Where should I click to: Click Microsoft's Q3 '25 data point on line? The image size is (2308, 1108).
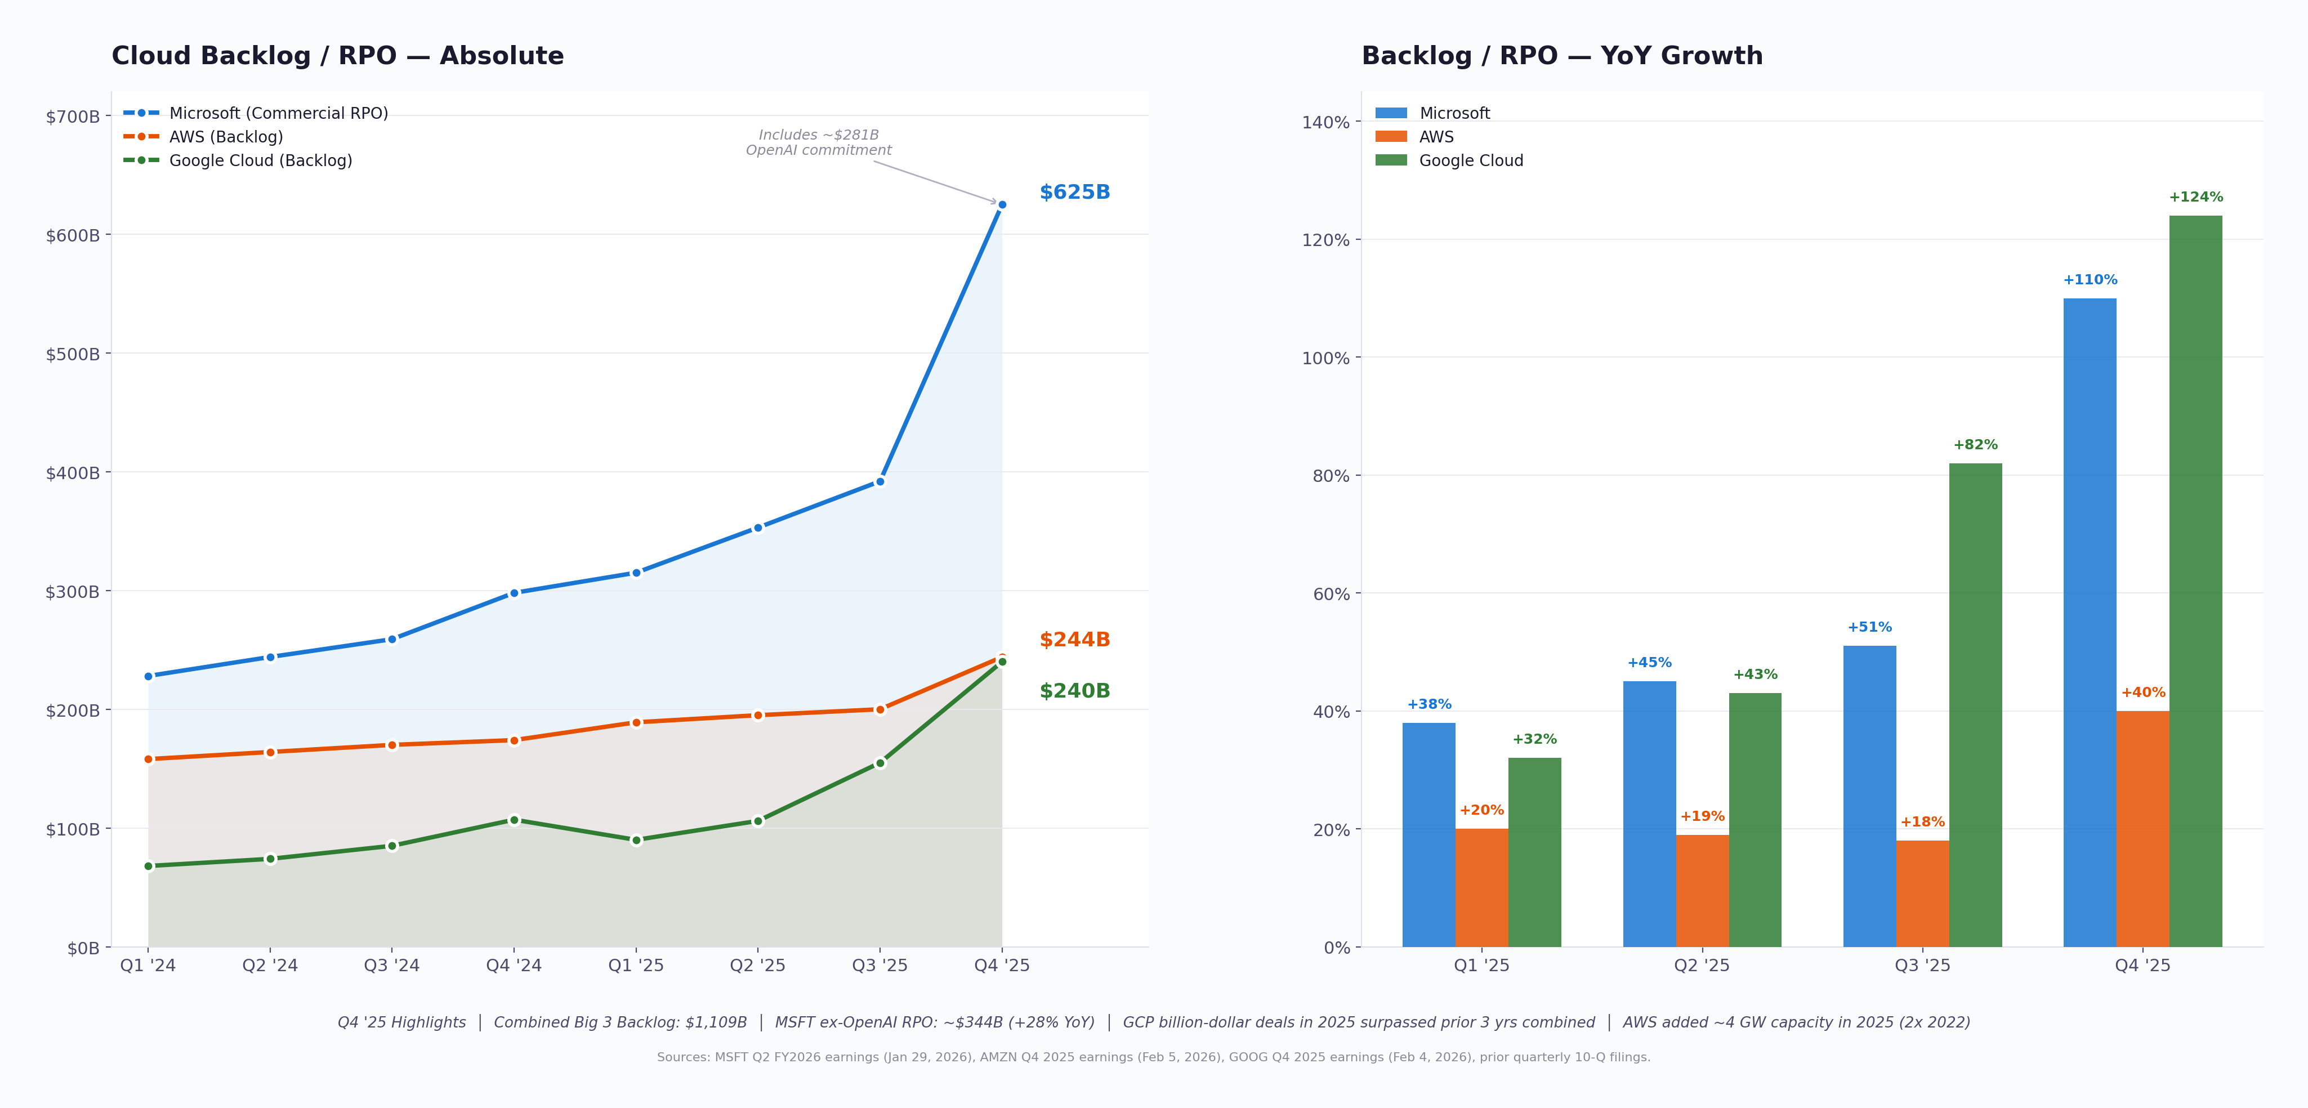[x=880, y=482]
